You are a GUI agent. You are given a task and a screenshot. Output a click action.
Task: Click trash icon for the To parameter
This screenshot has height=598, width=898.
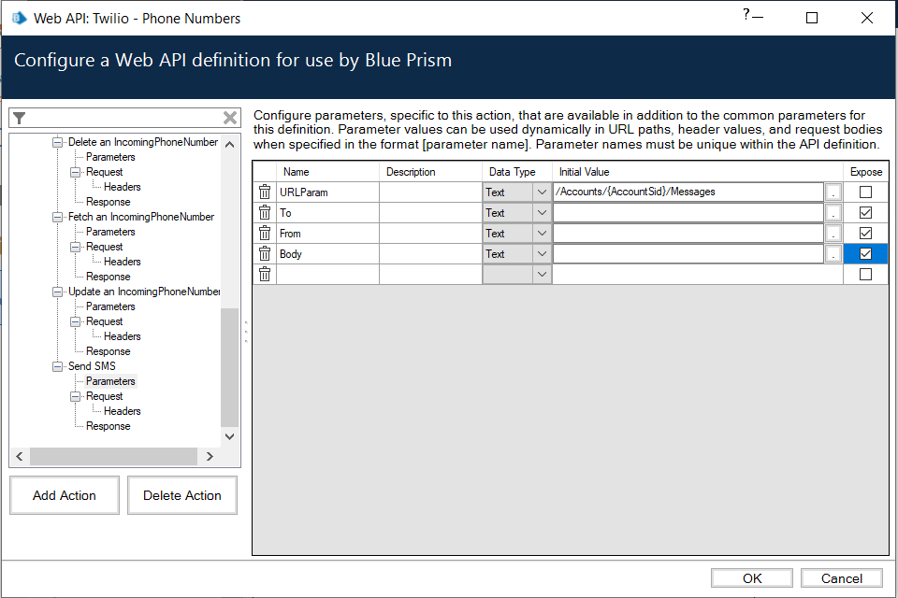pos(265,213)
